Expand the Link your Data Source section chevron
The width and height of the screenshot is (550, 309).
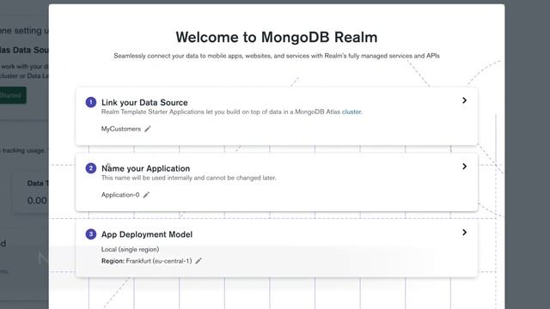(464, 100)
